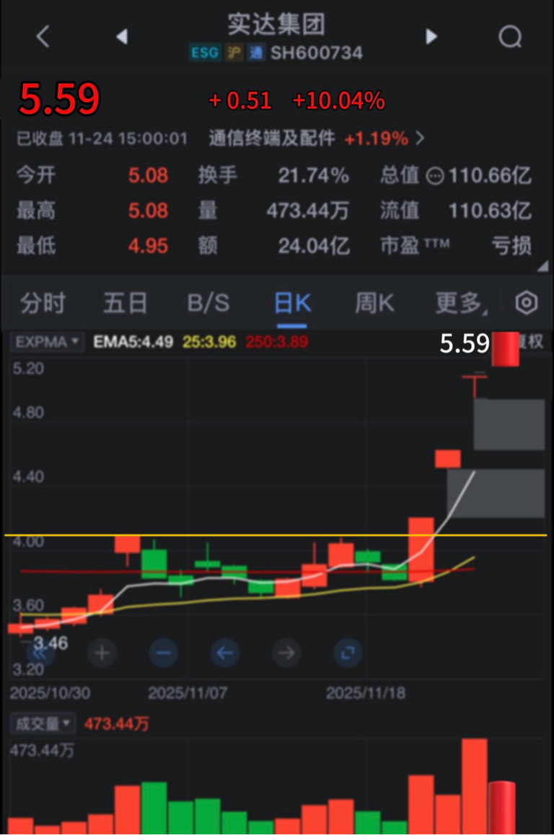554x835 pixels.
Task: Tap 250:3.89 EMA legend
Action: coord(276,341)
